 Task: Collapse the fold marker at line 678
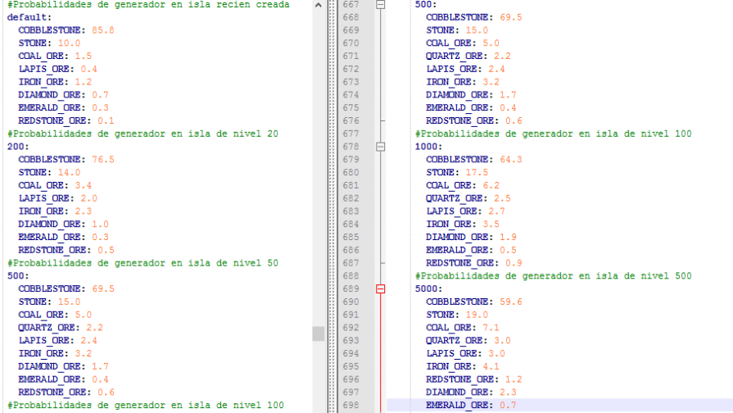click(x=380, y=146)
